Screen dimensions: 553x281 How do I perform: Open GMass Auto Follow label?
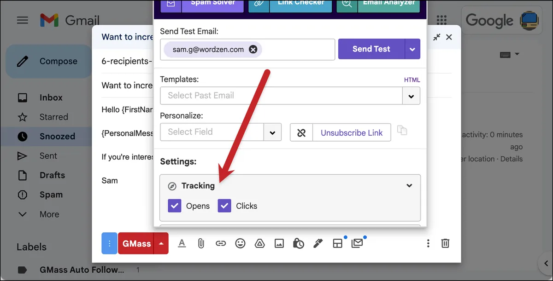coord(82,270)
